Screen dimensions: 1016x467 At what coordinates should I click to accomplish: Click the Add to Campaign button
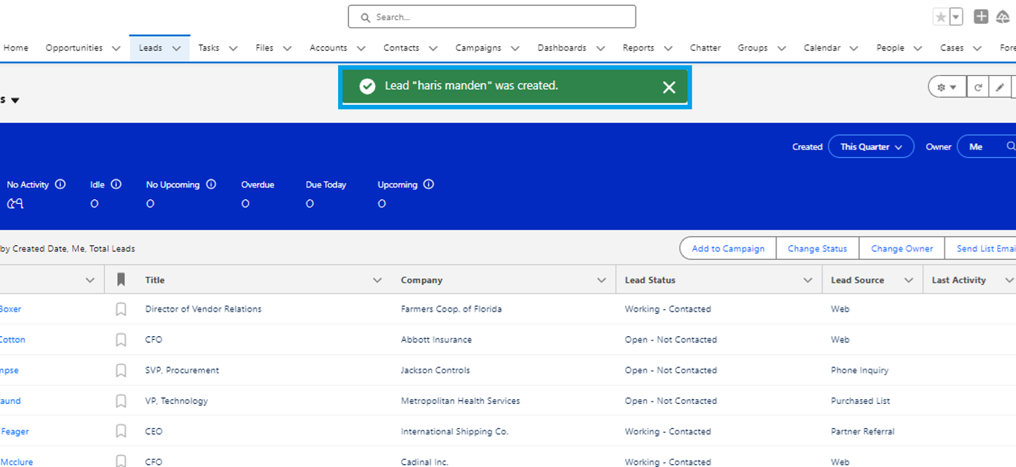coord(727,248)
